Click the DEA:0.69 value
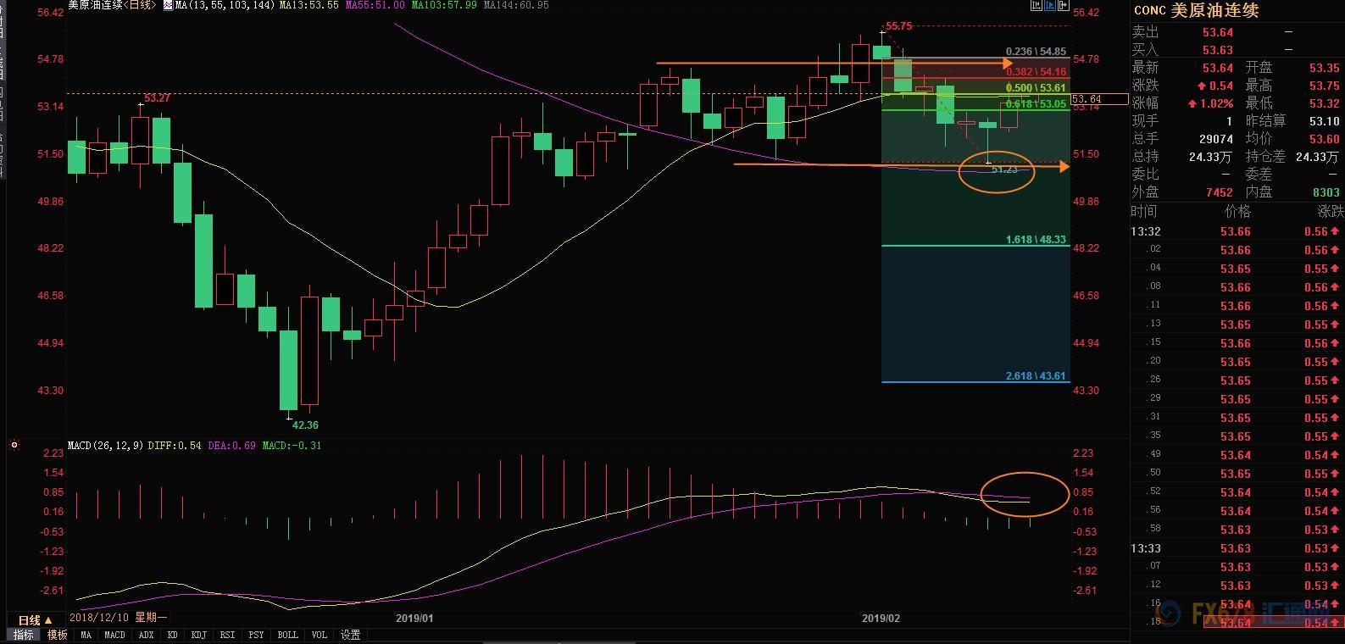The image size is (1345, 644). coord(232,445)
